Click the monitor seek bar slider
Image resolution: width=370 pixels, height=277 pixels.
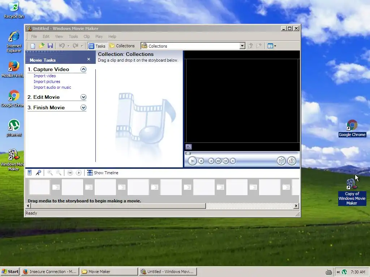(x=188, y=153)
